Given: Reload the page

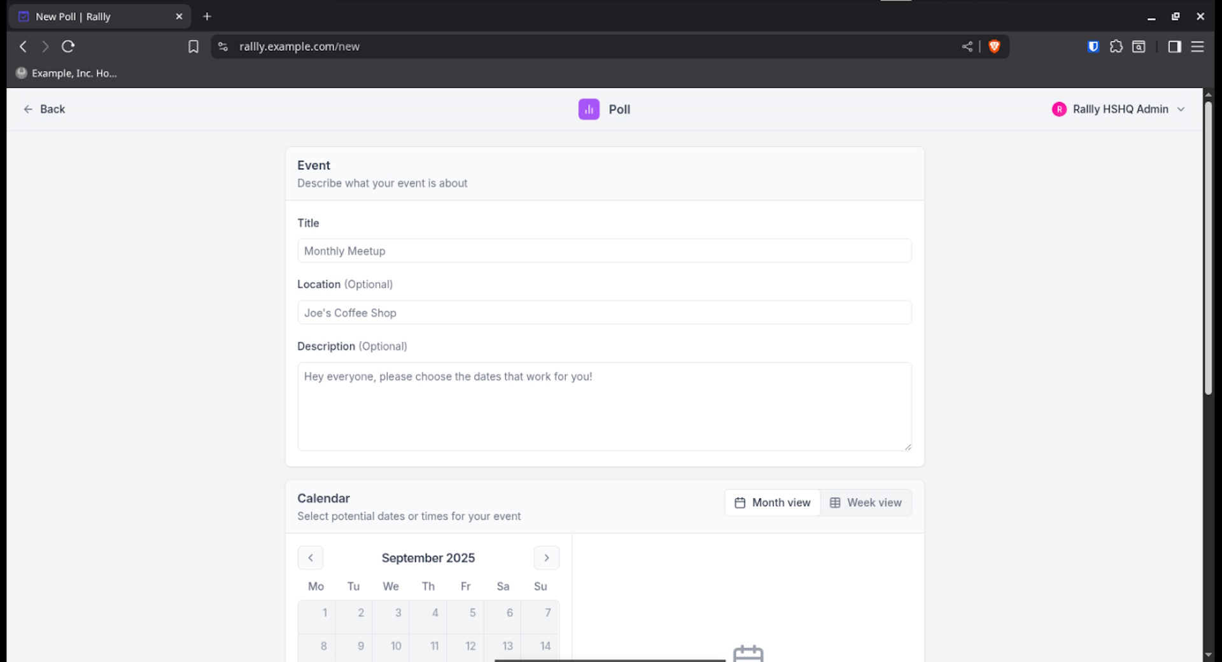Looking at the screenshot, I should point(68,46).
